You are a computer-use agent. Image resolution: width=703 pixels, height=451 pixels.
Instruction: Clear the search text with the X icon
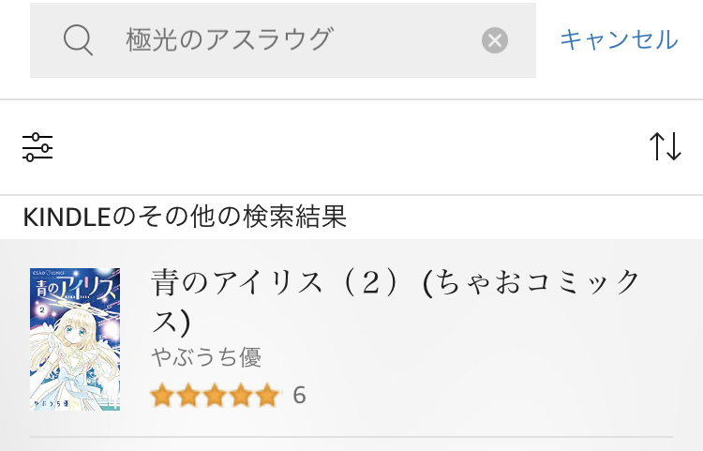(x=495, y=40)
